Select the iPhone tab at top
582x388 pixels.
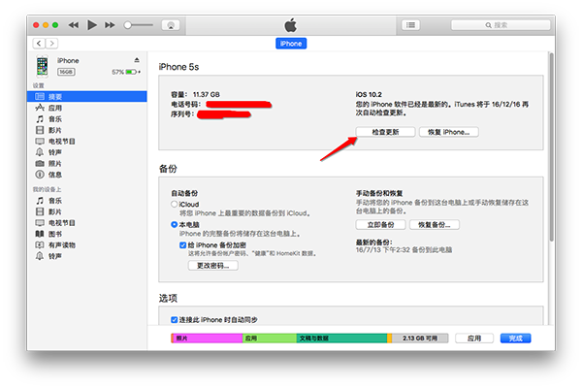291,44
